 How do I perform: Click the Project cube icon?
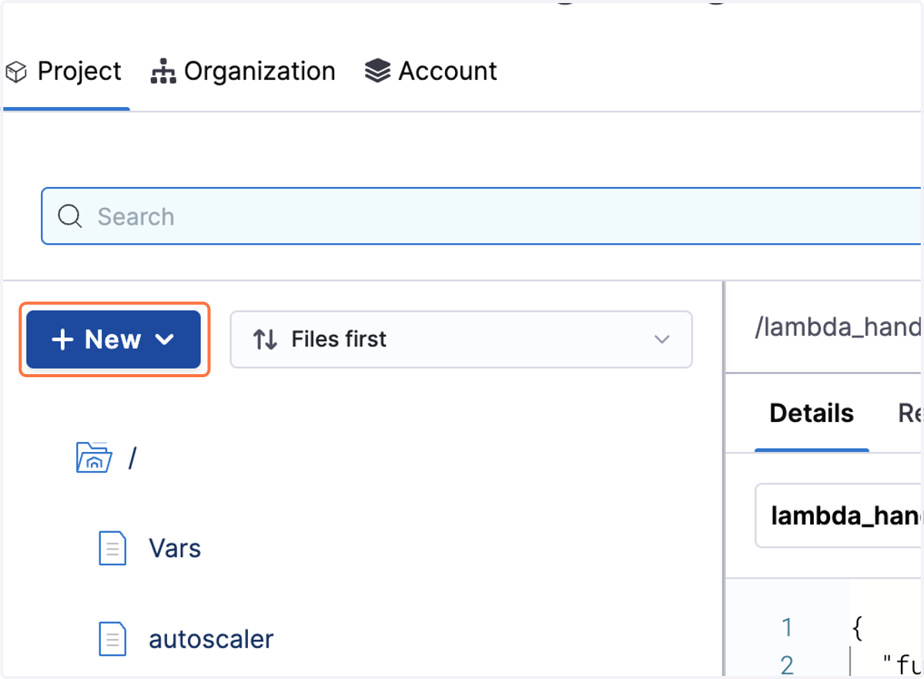pos(16,72)
